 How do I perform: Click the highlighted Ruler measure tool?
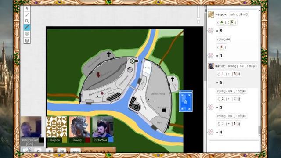click(27, 27)
